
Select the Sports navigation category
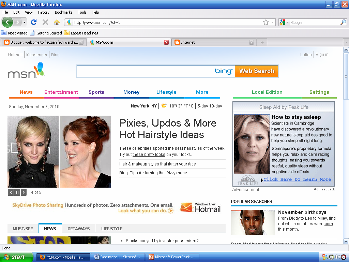[96, 92]
